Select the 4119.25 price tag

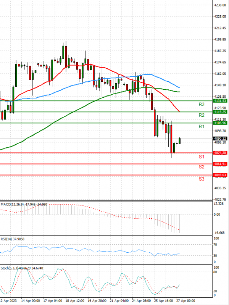point(220,112)
